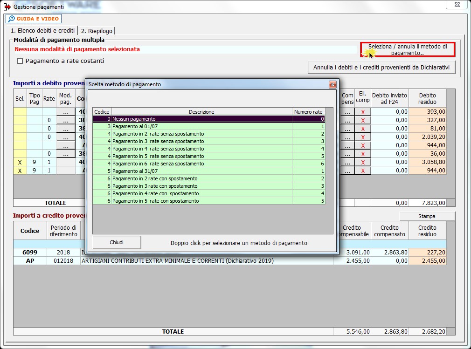Image resolution: width=471 pixels, height=349 pixels.
Task: Click Annulla i debiti e i crediti button
Action: pyautogui.click(x=381, y=68)
